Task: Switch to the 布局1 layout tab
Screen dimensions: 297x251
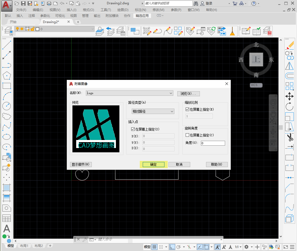Action: [x=24, y=246]
